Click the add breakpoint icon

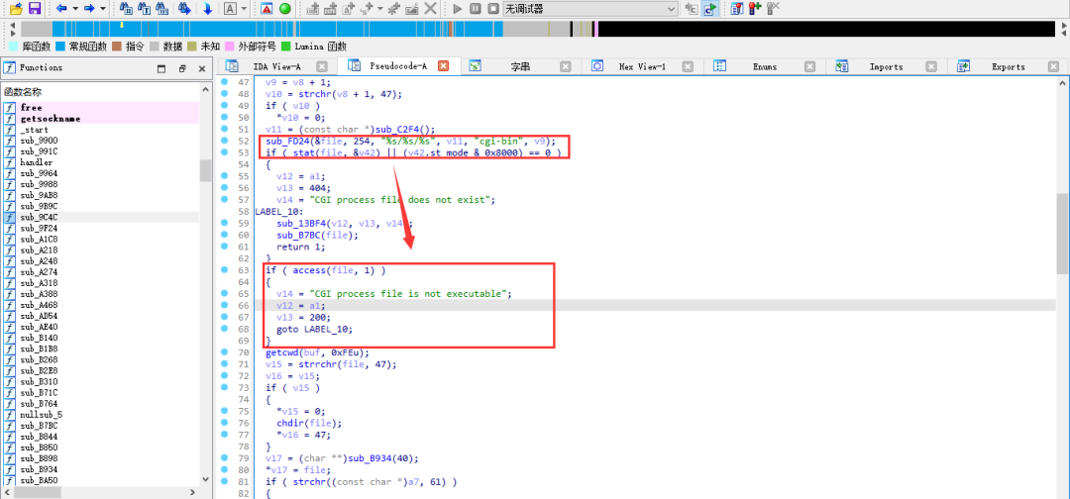pos(755,8)
